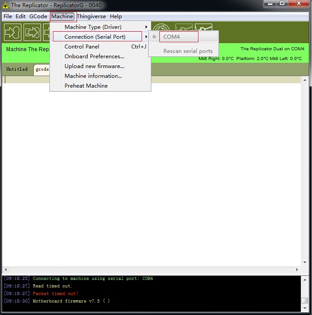Click the 'Mk8 Right: 0.0°C' temperature reading
This screenshot has height=315, width=312.
pyautogui.click(x=216, y=59)
